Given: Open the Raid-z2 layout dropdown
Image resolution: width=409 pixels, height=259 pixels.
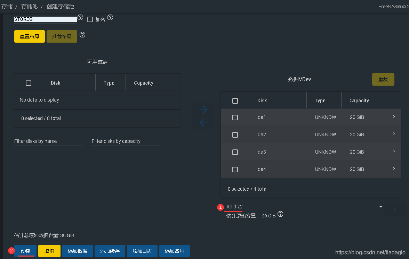Looking at the screenshot, I should [304, 207].
